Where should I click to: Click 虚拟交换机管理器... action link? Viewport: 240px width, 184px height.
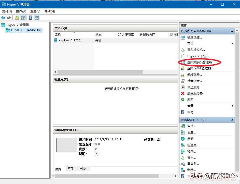201,62
